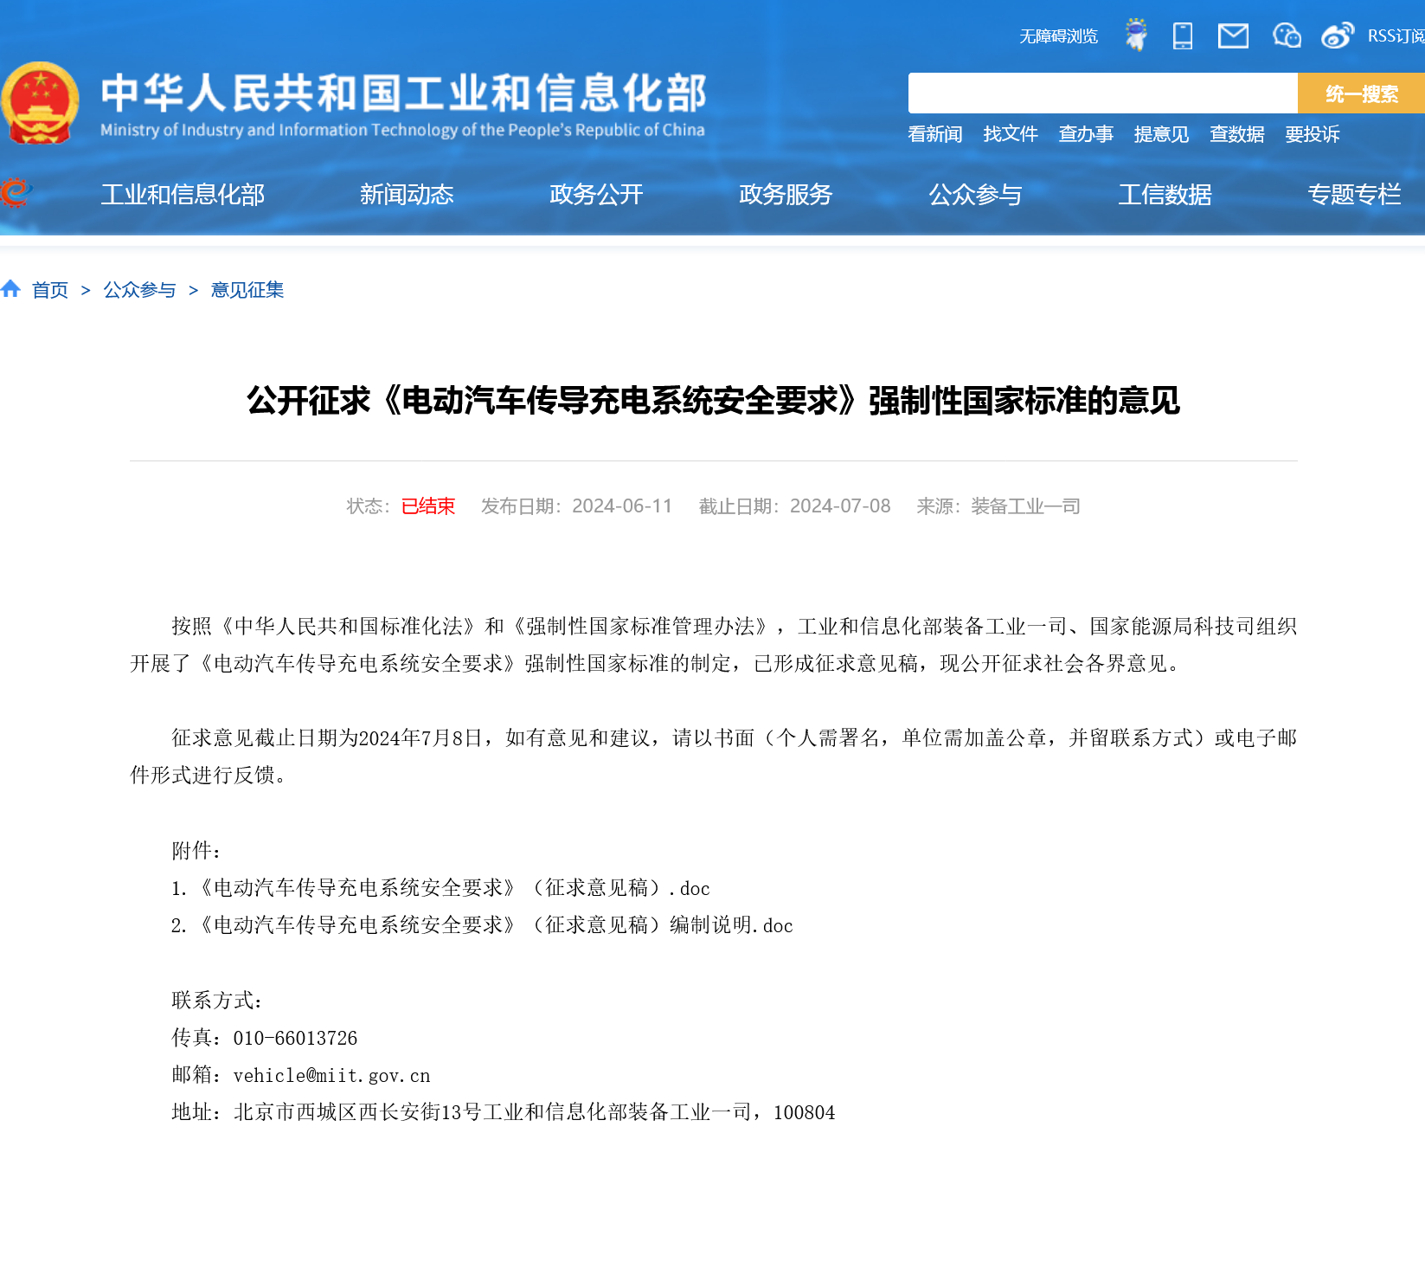The height and width of the screenshot is (1262, 1425).
Task: Click the red gear logo beside navigation
Action: 15,192
